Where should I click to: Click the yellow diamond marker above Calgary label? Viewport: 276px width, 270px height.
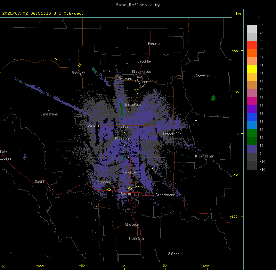click(130, 189)
